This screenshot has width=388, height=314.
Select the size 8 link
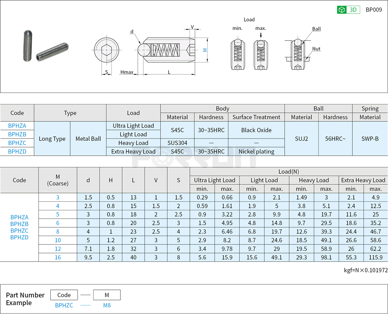point(58,232)
